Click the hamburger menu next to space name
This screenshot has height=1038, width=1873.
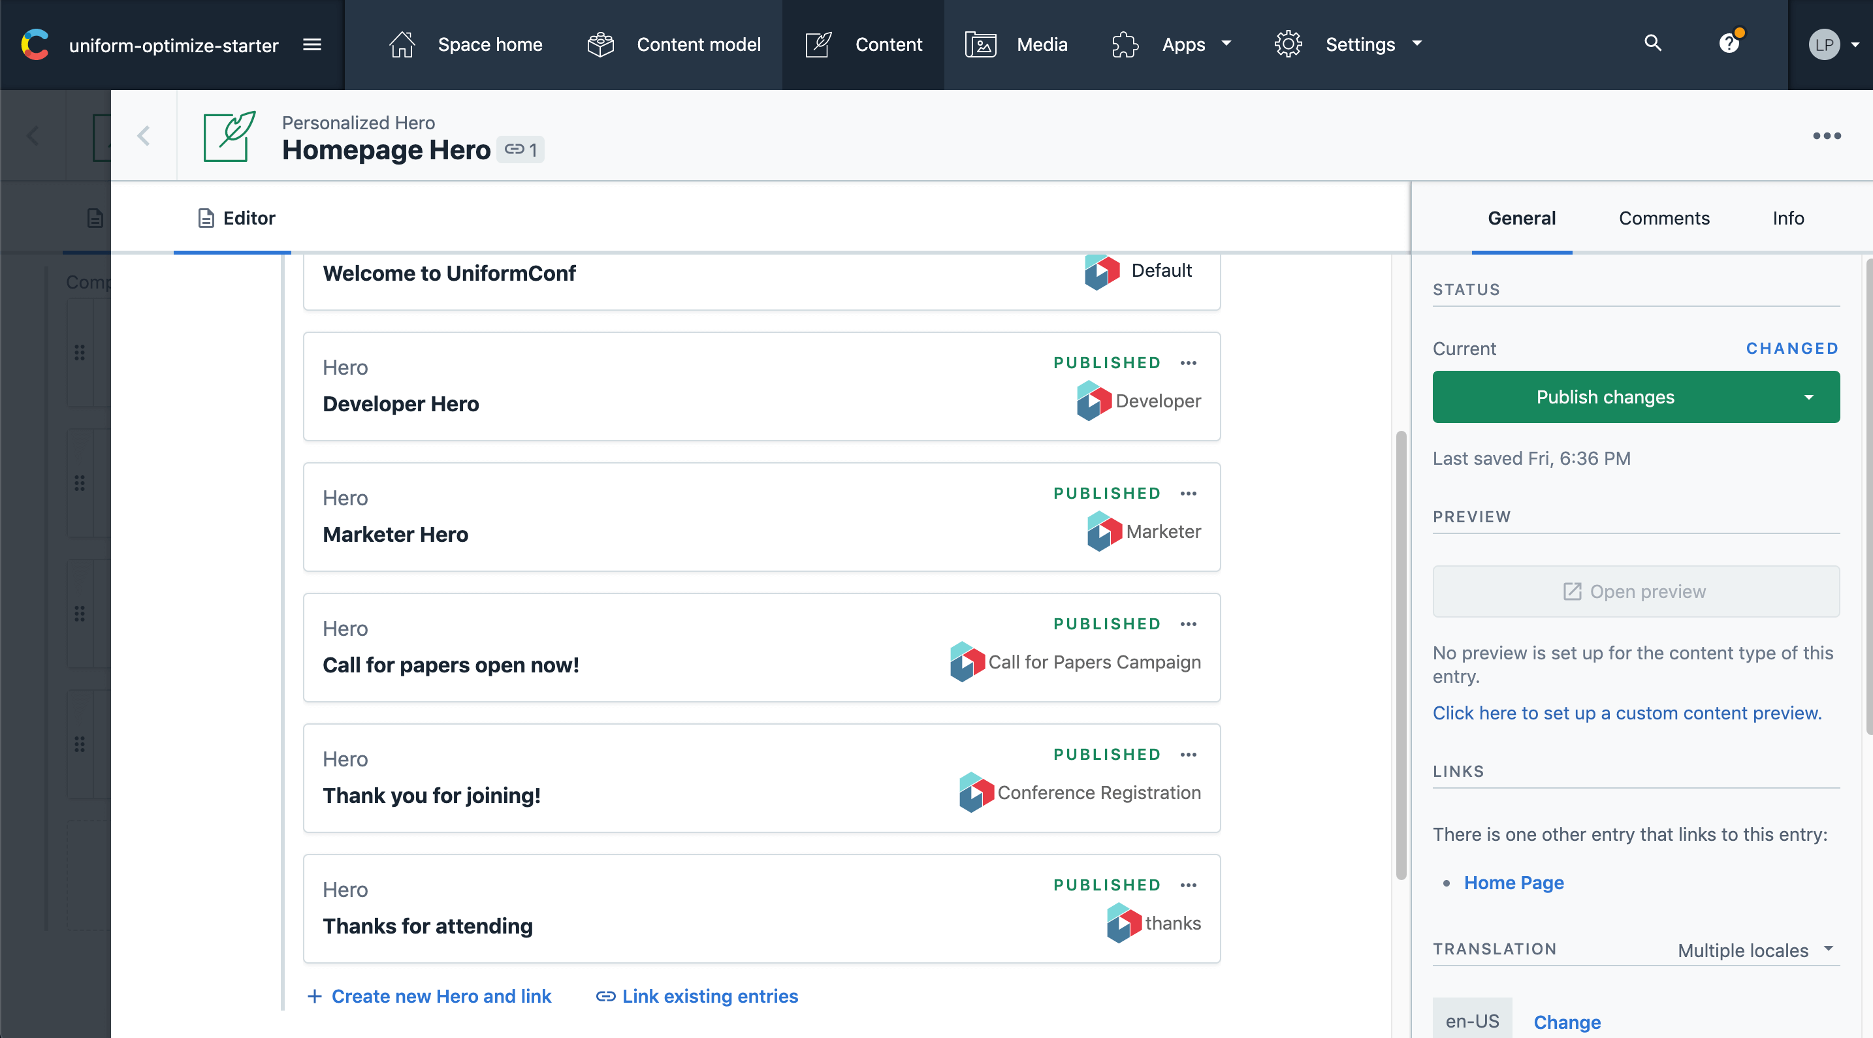(x=312, y=45)
